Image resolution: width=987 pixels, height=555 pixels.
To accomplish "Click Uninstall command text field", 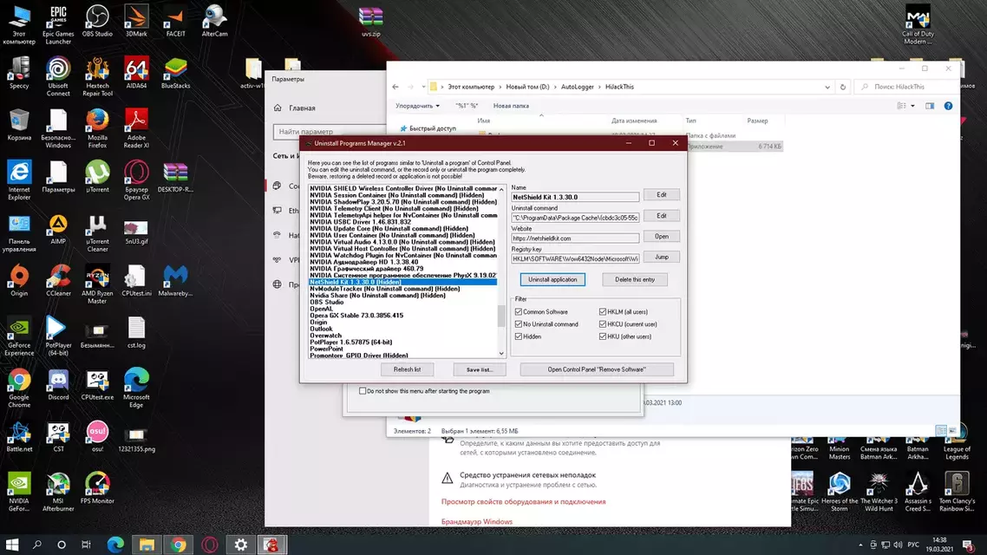I will [x=575, y=218].
